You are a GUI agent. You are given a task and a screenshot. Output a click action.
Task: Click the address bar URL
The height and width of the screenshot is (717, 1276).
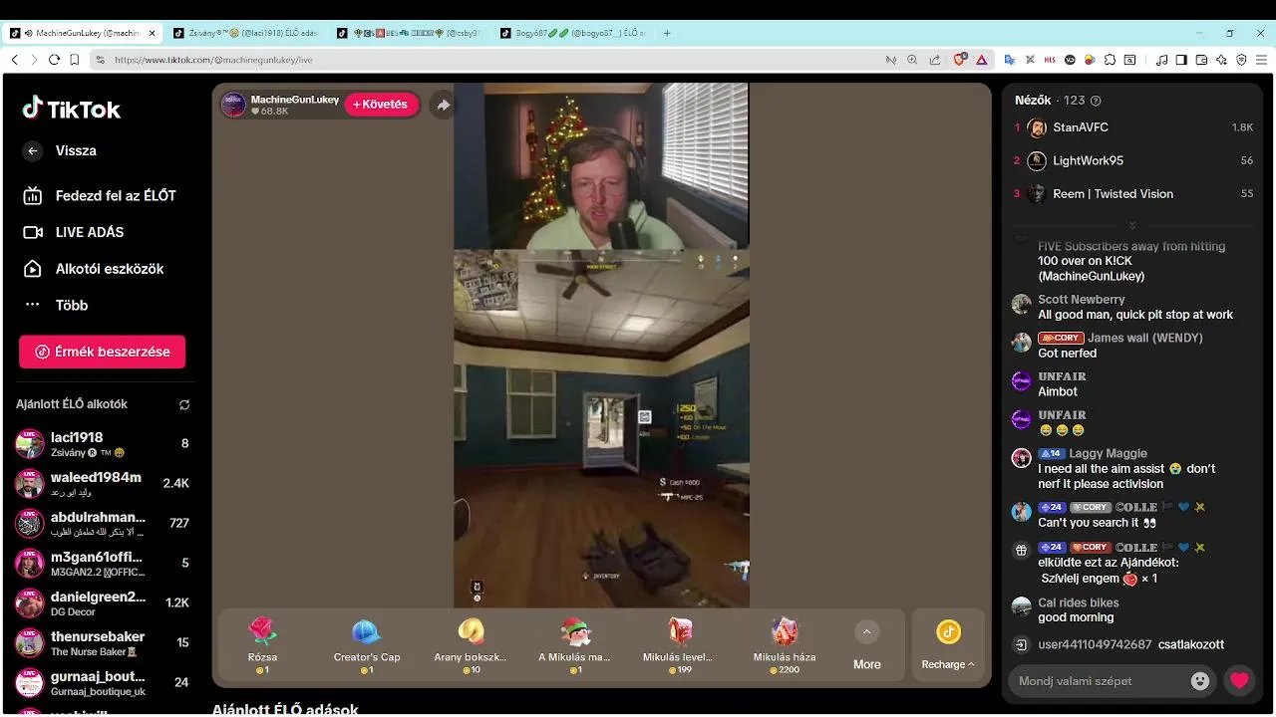(213, 60)
